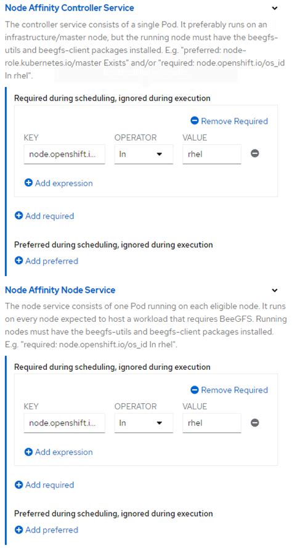The width and height of the screenshot is (292, 548).
Task: Click Remove Required in Node Service section
Action: (229, 390)
